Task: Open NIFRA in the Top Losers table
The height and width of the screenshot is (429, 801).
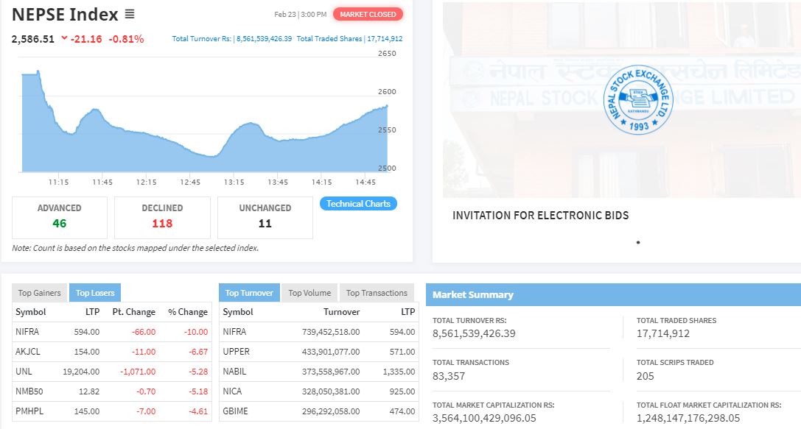Action: click(x=27, y=332)
